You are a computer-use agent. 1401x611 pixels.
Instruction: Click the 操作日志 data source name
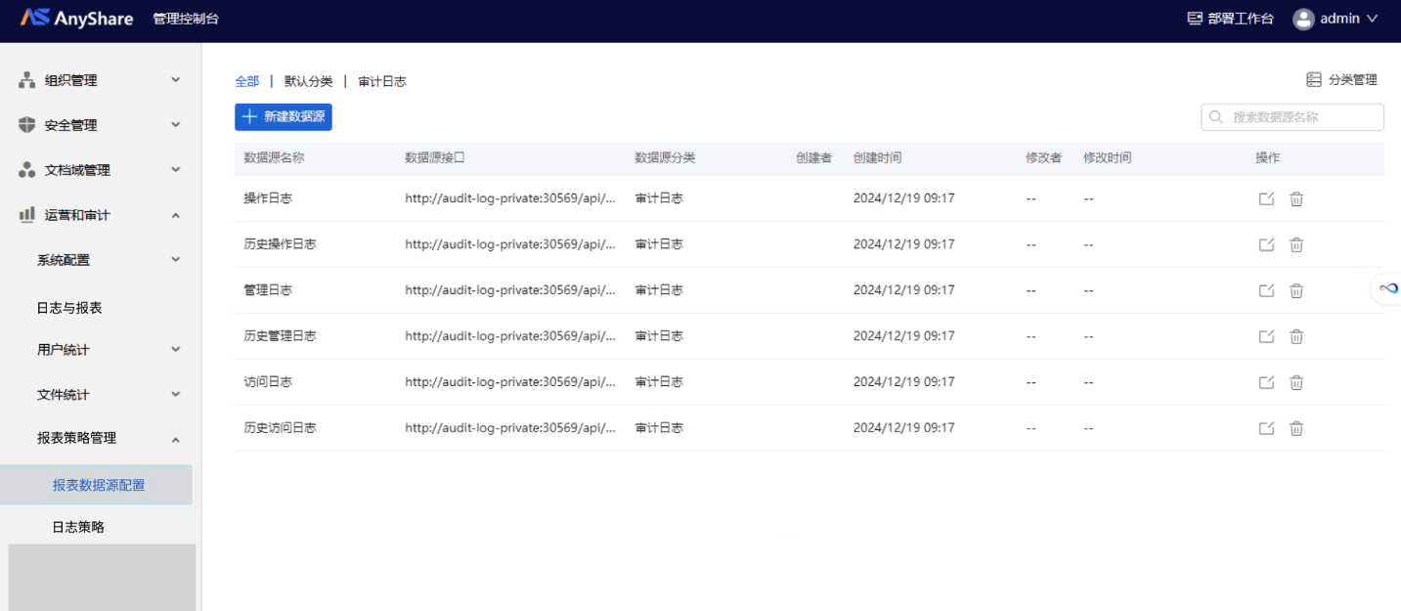[268, 198]
